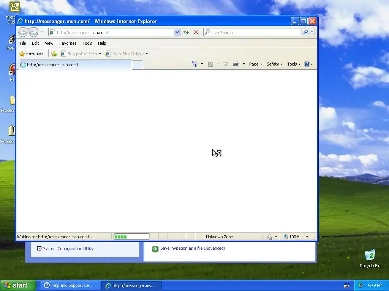Stop loading with the red X icon
This screenshot has width=389, height=291.
coord(196,33)
